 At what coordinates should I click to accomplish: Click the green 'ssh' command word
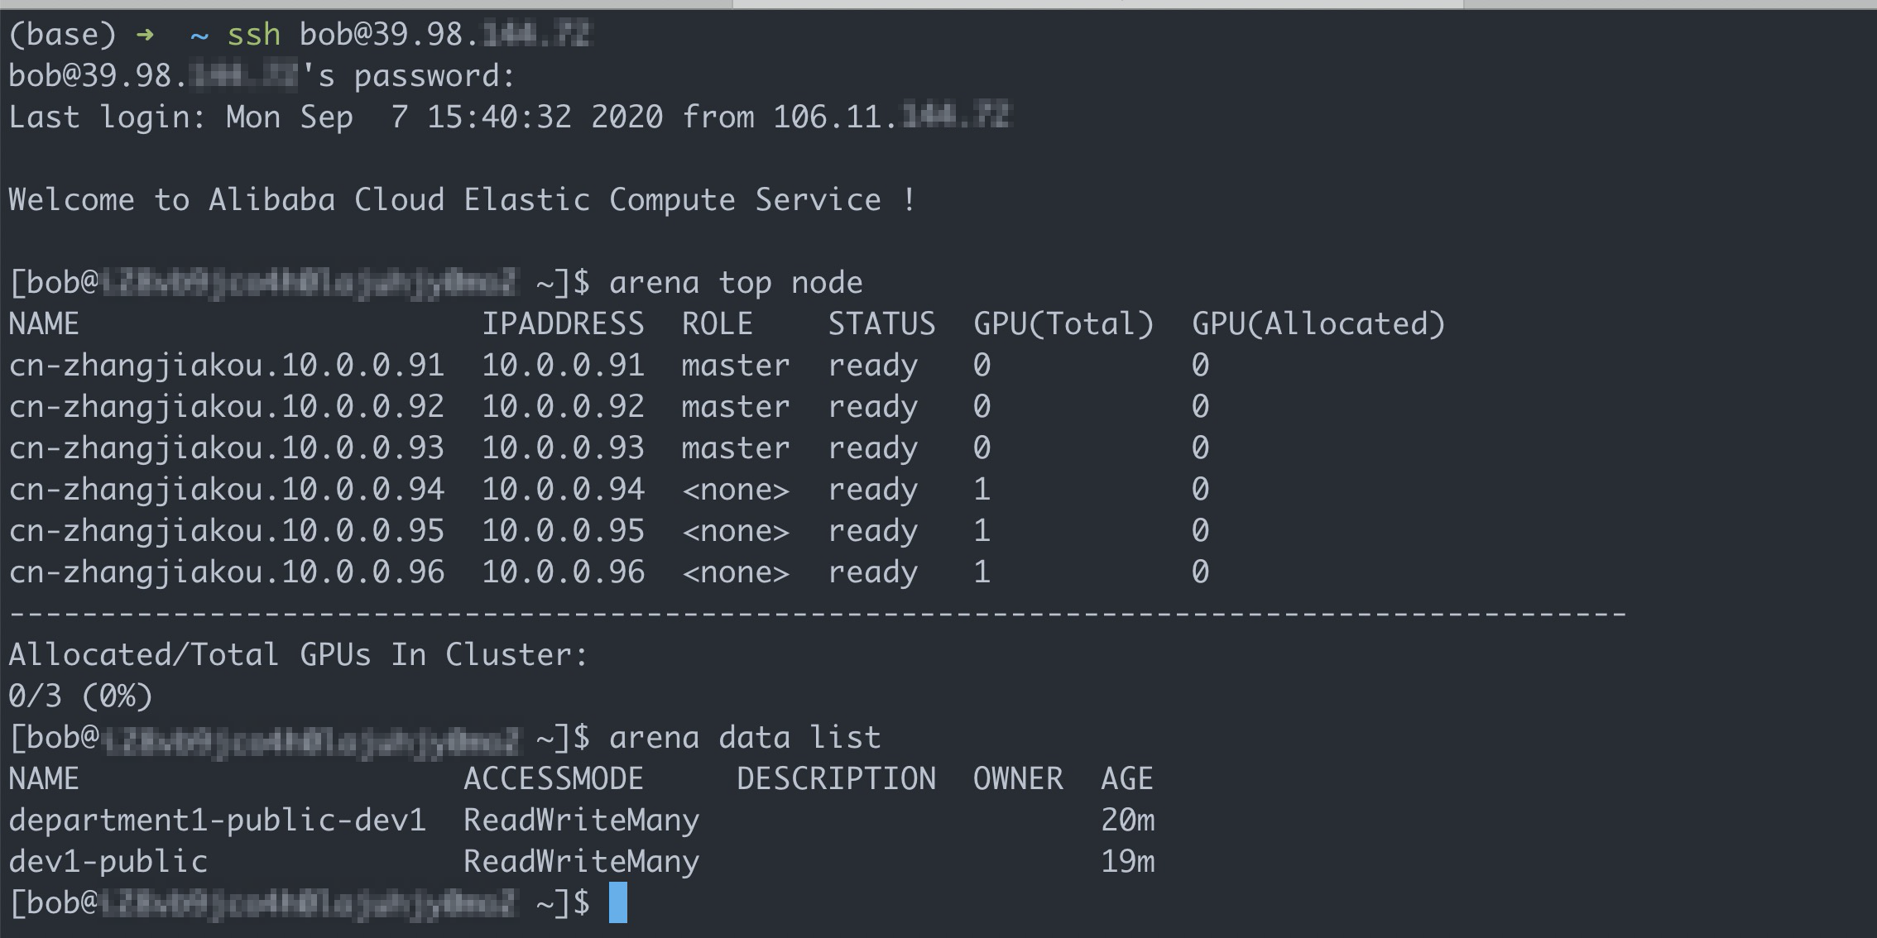pyautogui.click(x=253, y=35)
